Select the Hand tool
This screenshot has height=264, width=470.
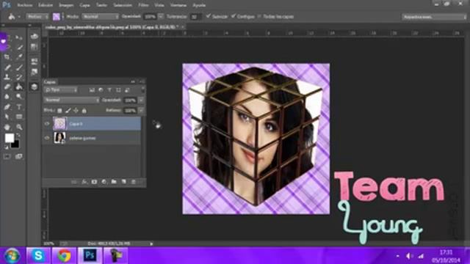[7, 127]
